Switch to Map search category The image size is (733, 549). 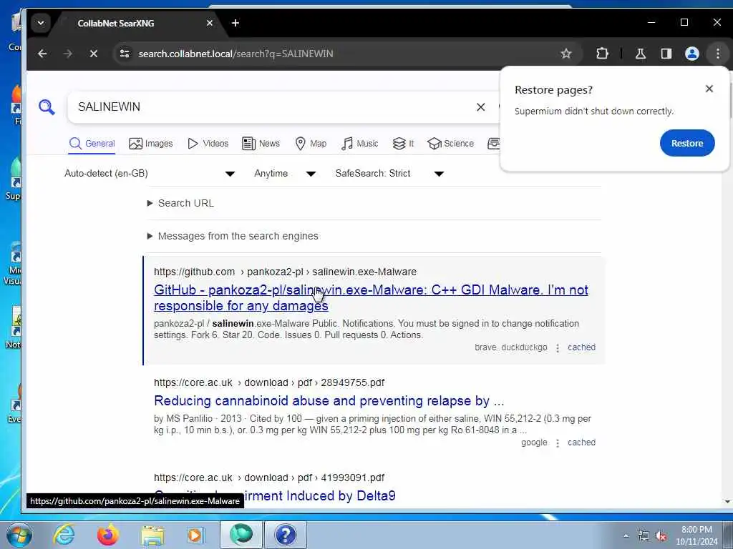point(311,143)
